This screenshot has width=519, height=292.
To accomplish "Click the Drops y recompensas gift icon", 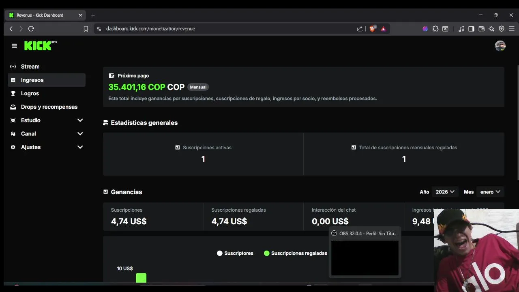I will [13, 107].
